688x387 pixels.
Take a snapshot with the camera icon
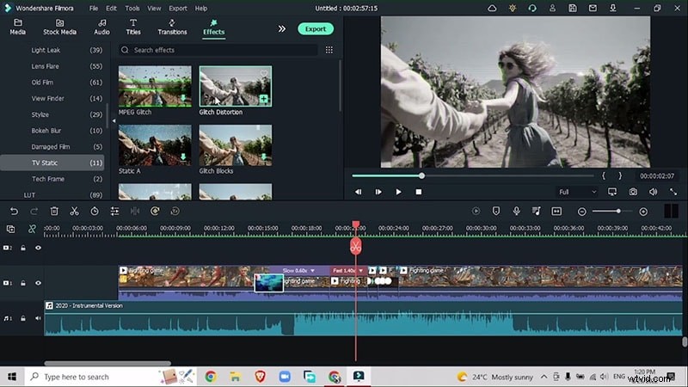633,192
